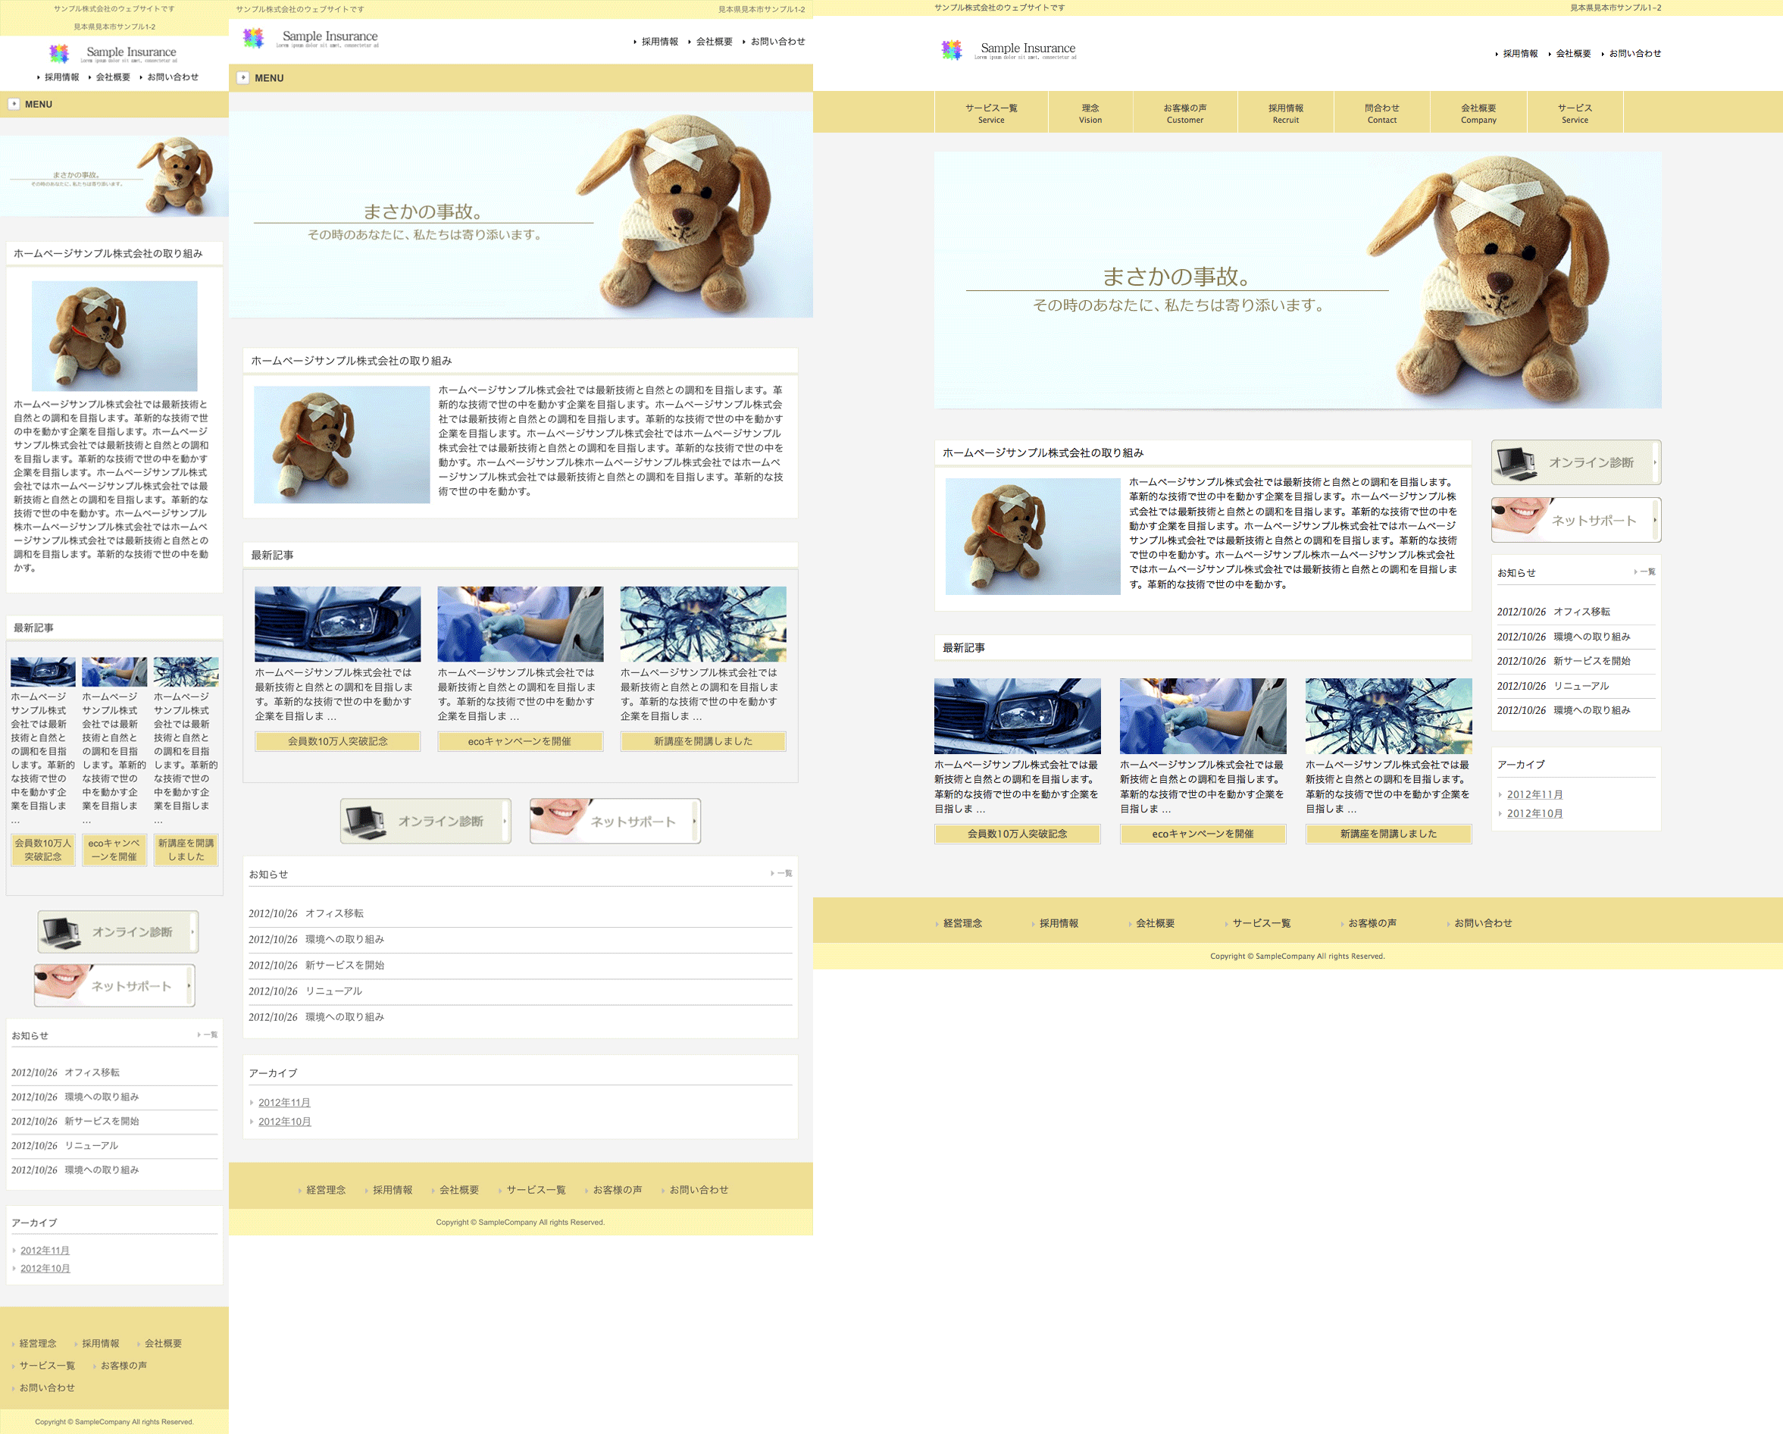Viewport: 1783px width, 1434px height.
Task: Click オフィス移転 news item in desktop sidebar
Action: [1581, 612]
